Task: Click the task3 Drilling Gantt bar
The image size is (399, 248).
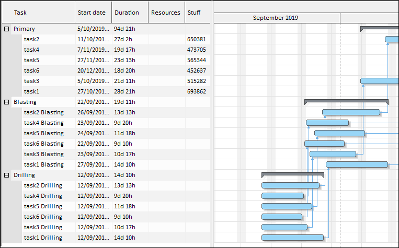Action: pos(284,227)
